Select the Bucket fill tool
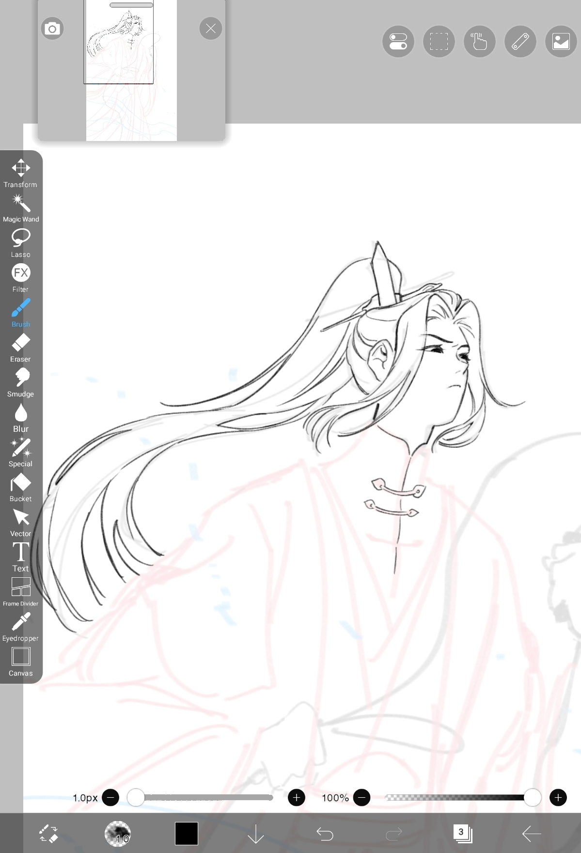Screen dimensions: 581x853 pyautogui.click(x=20, y=487)
